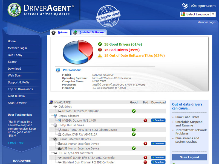Open Top 30 Downloads in sidebar
Screen dimensions: 219x164
(20, 89)
